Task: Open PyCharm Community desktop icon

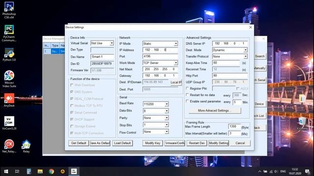Action: click(x=9, y=33)
